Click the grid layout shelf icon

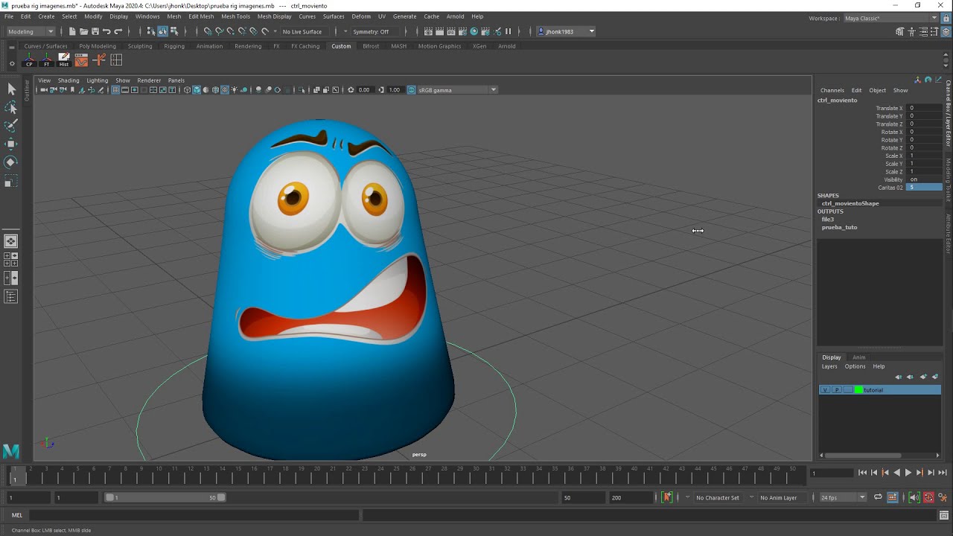pos(116,60)
